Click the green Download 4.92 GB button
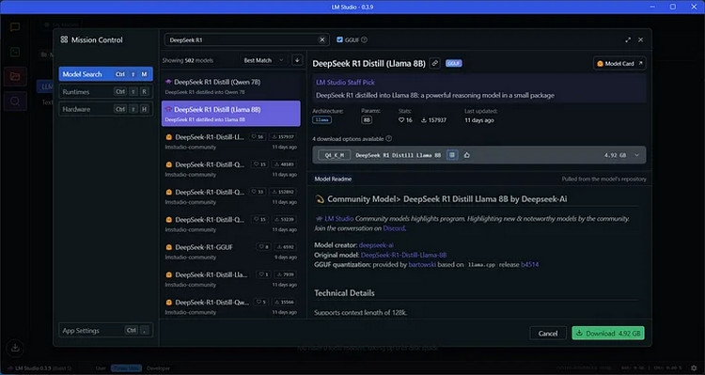The height and width of the screenshot is (375, 705). pos(608,334)
